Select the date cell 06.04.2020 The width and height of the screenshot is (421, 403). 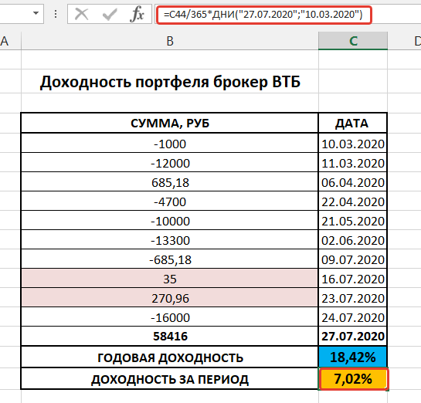pyautogui.click(x=352, y=181)
